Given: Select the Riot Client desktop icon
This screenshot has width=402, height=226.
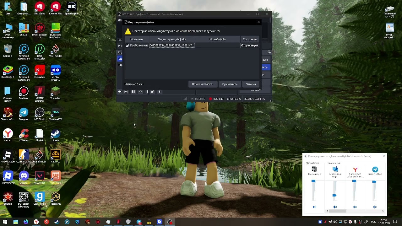Looking at the screenshot, I should [40, 8].
